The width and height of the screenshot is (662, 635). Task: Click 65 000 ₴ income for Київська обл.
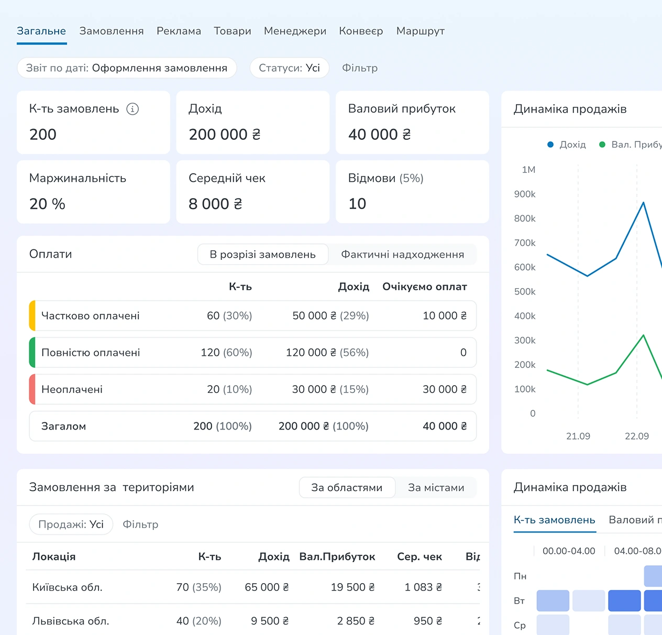point(267,587)
